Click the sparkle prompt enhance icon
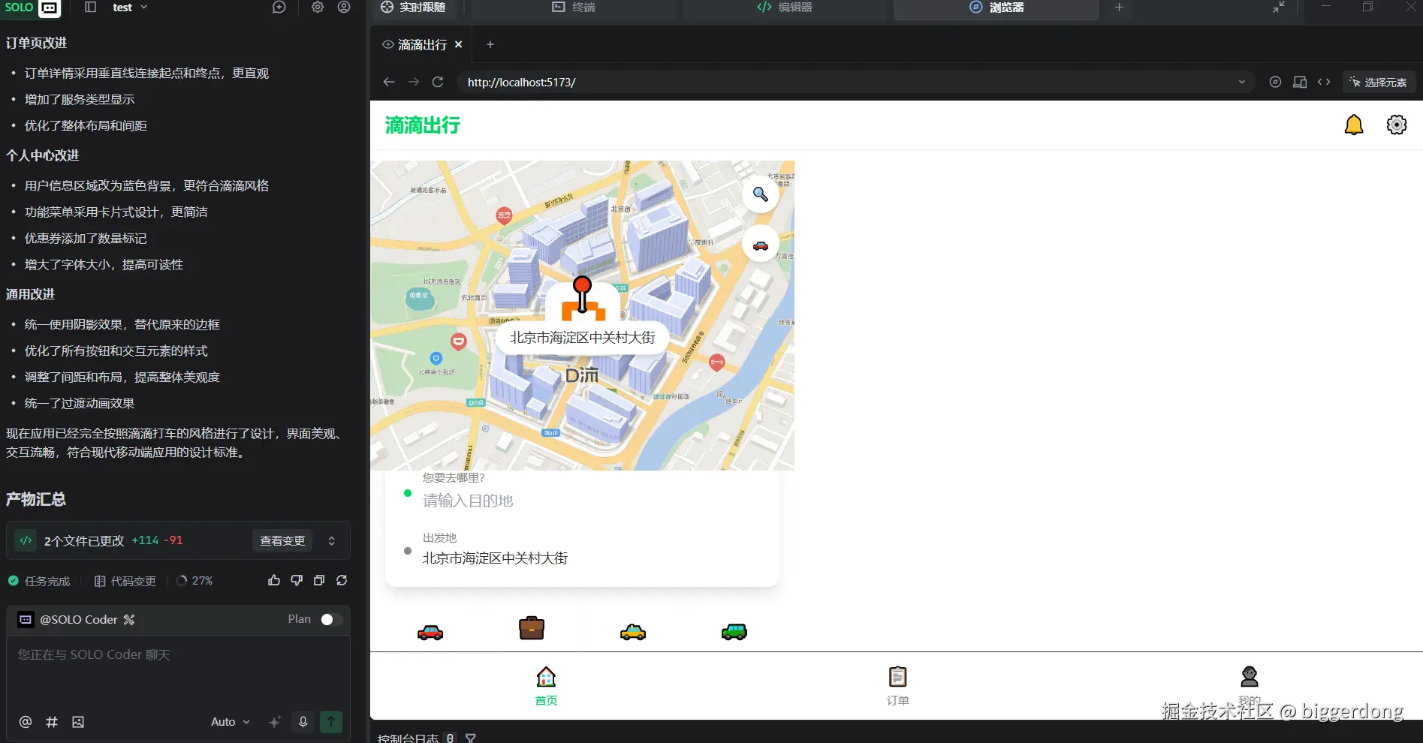 pos(275,722)
